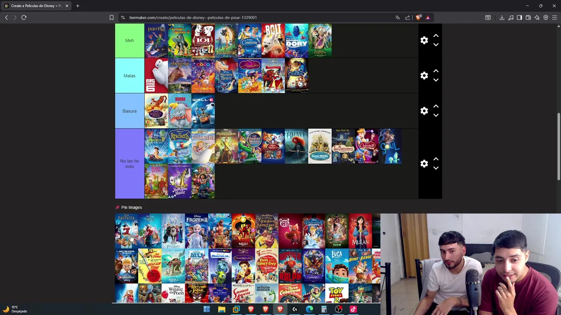This screenshot has width=561, height=315.
Task: Click the browser back arrow
Action: [x=6, y=17]
